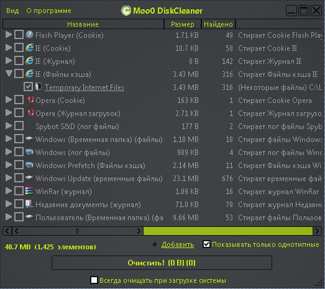Screen dimensions: 325x289
Task: Click the horizontal scrollbar thumb
Action: 77,231
